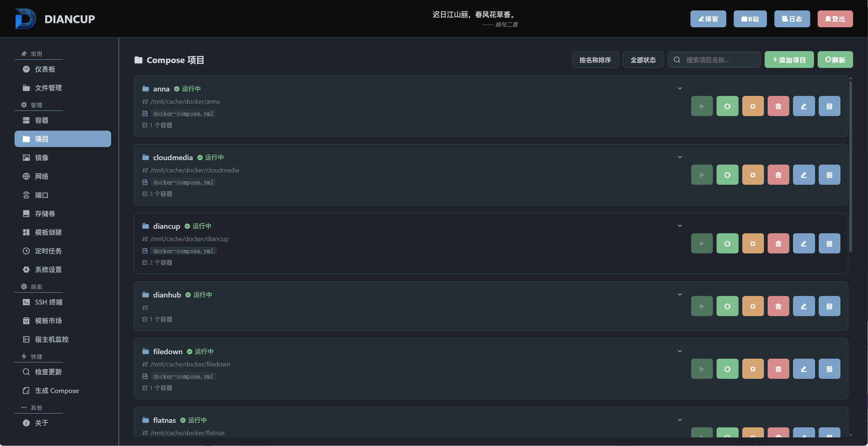Edit the cloudmedia compose file
The width and height of the screenshot is (868, 446).
pyautogui.click(x=803, y=175)
